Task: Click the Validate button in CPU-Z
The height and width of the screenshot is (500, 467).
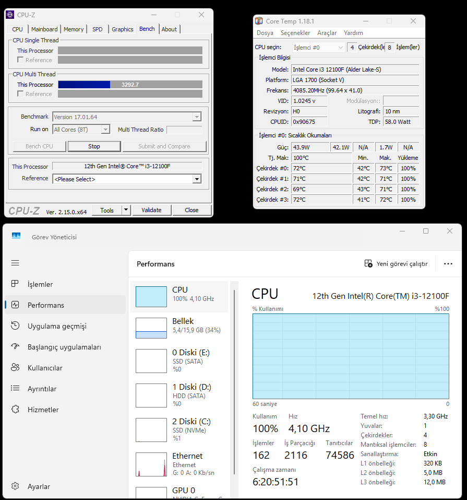Action: pyautogui.click(x=152, y=210)
